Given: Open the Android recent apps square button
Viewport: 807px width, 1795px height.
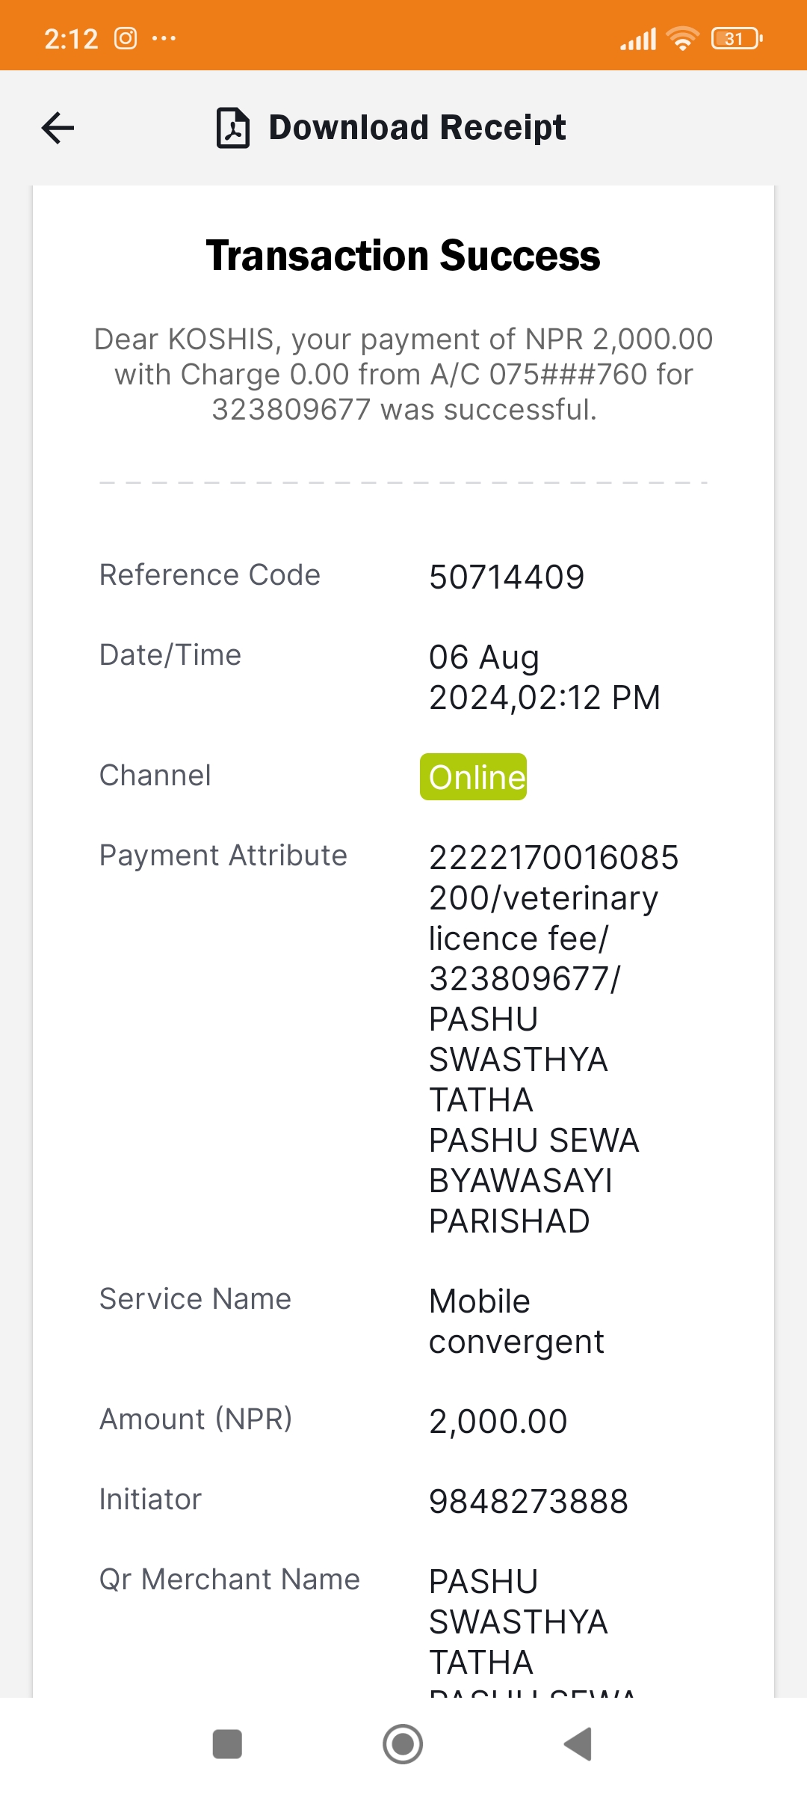Looking at the screenshot, I should point(227,1744).
